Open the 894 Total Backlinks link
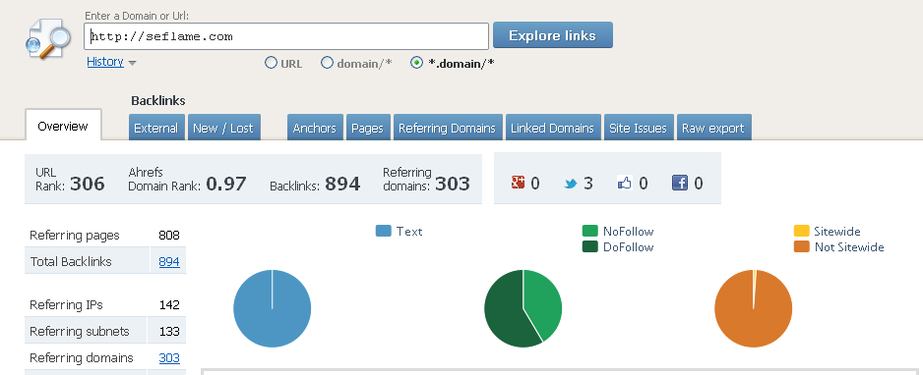This screenshot has width=923, height=375. point(169,262)
